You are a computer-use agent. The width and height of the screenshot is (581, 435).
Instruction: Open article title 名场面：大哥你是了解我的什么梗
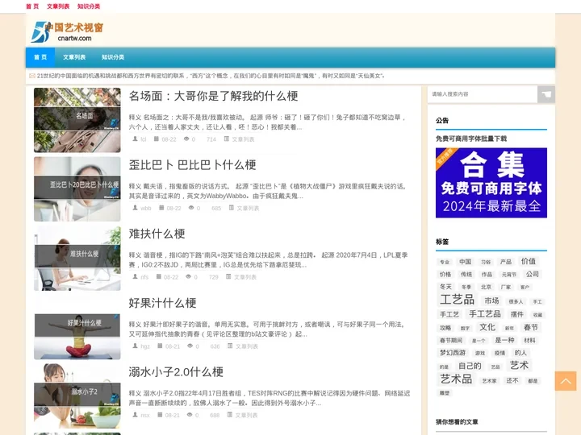[x=213, y=96]
